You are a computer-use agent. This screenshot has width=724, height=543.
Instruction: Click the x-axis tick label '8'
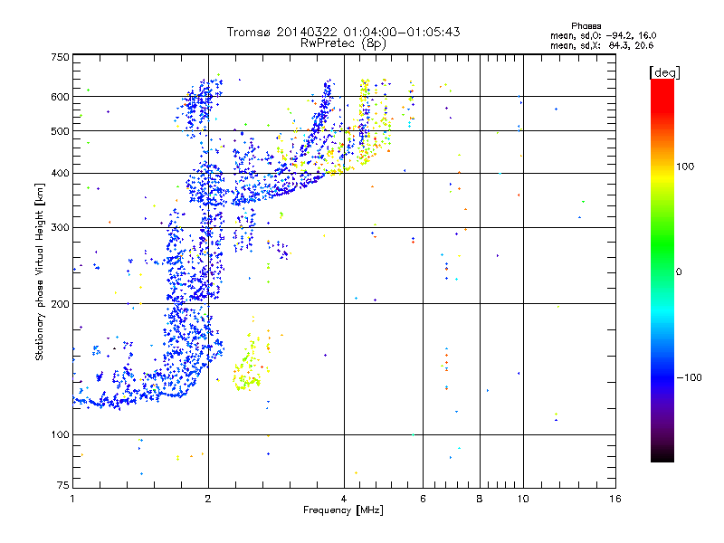pyautogui.click(x=480, y=499)
